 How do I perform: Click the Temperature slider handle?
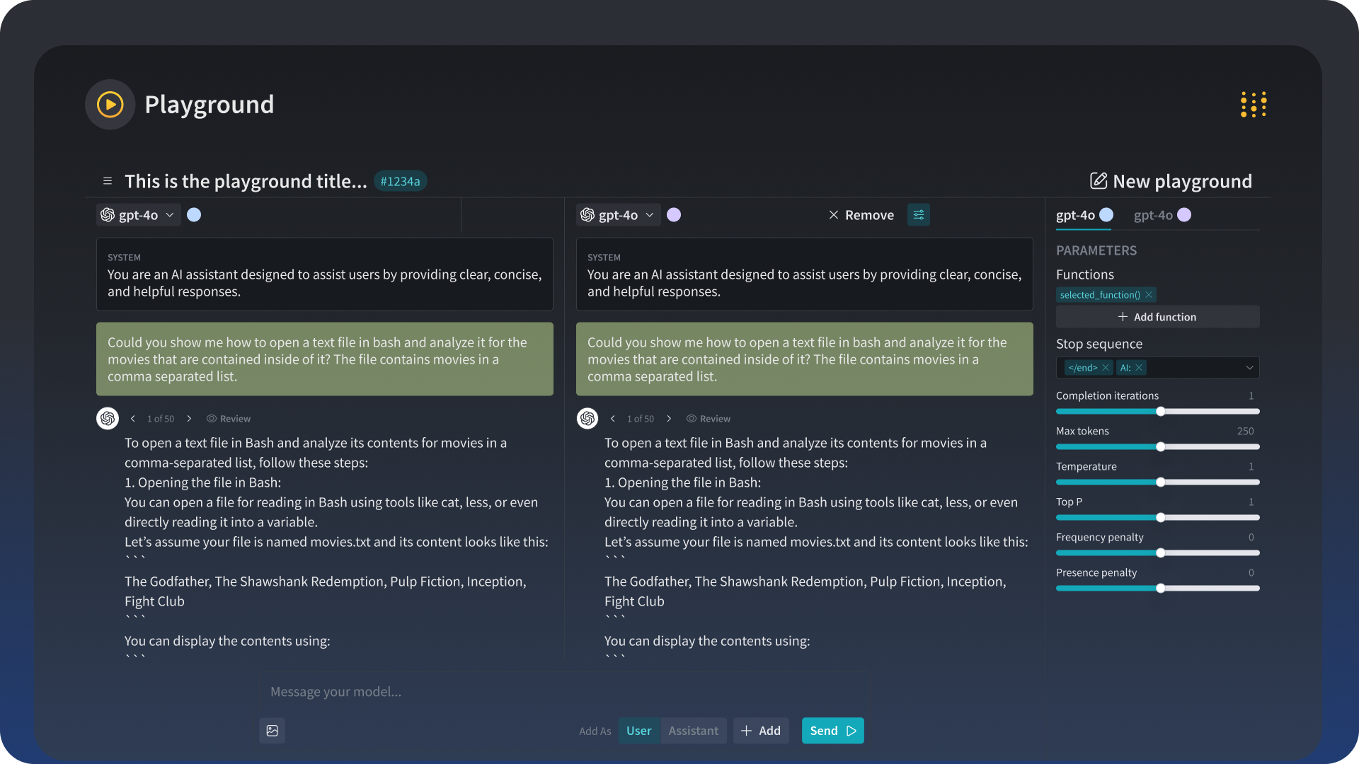[x=1160, y=482]
